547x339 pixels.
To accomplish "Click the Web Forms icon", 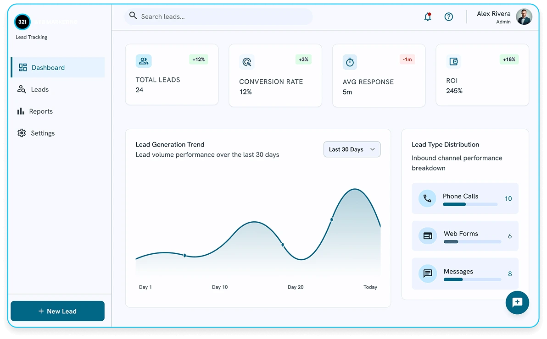I will [427, 236].
